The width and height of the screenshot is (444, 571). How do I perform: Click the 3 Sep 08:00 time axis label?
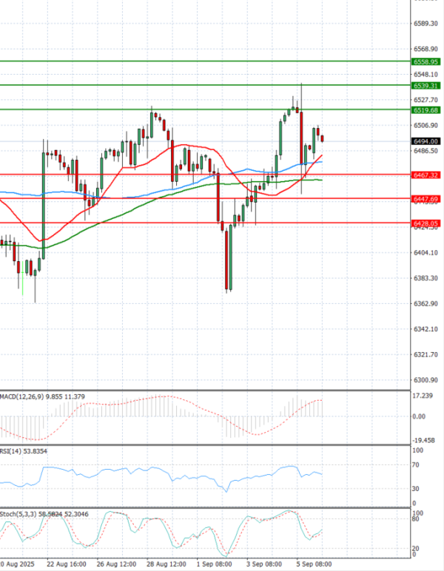(265, 564)
